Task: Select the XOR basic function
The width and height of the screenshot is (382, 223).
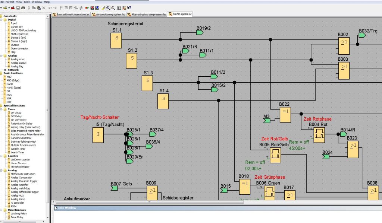Action: 9,99
